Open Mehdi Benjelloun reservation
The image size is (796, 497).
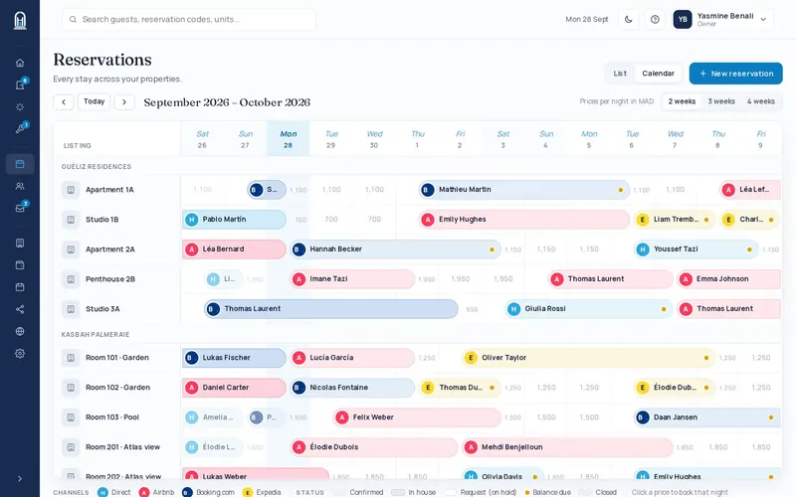(567, 447)
